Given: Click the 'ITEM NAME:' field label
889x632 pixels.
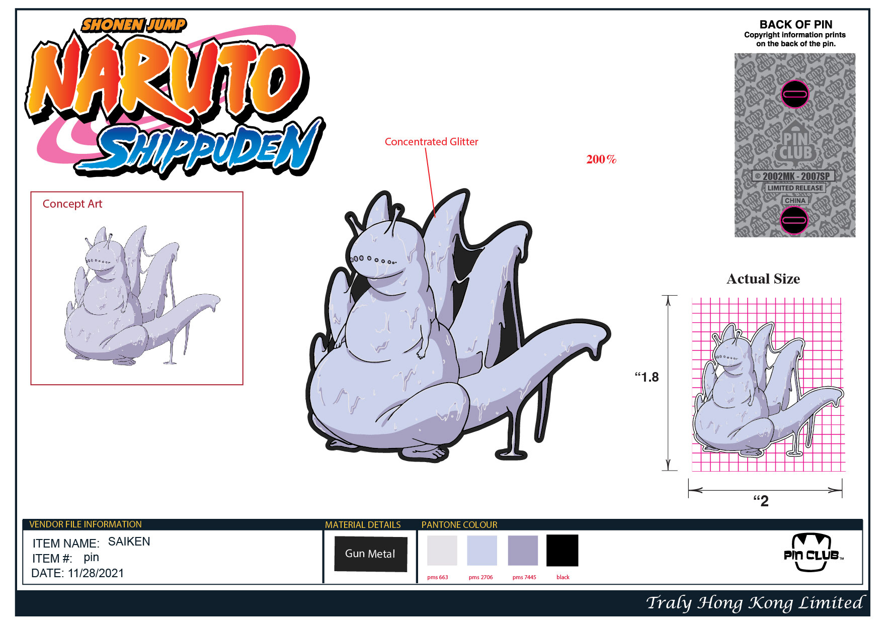Looking at the screenshot, I should tap(66, 544).
